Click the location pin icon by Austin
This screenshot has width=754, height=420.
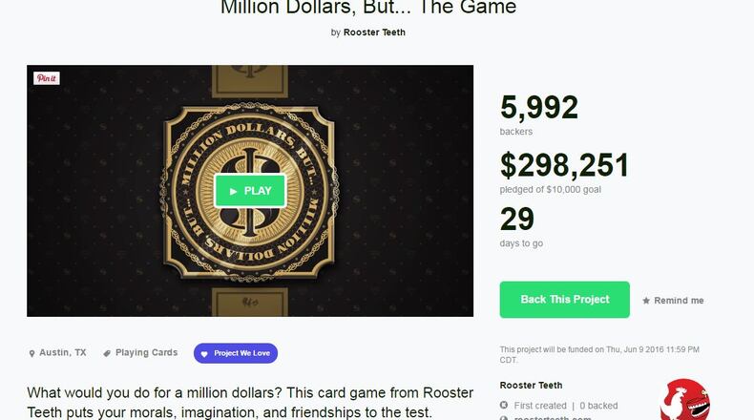(x=31, y=353)
